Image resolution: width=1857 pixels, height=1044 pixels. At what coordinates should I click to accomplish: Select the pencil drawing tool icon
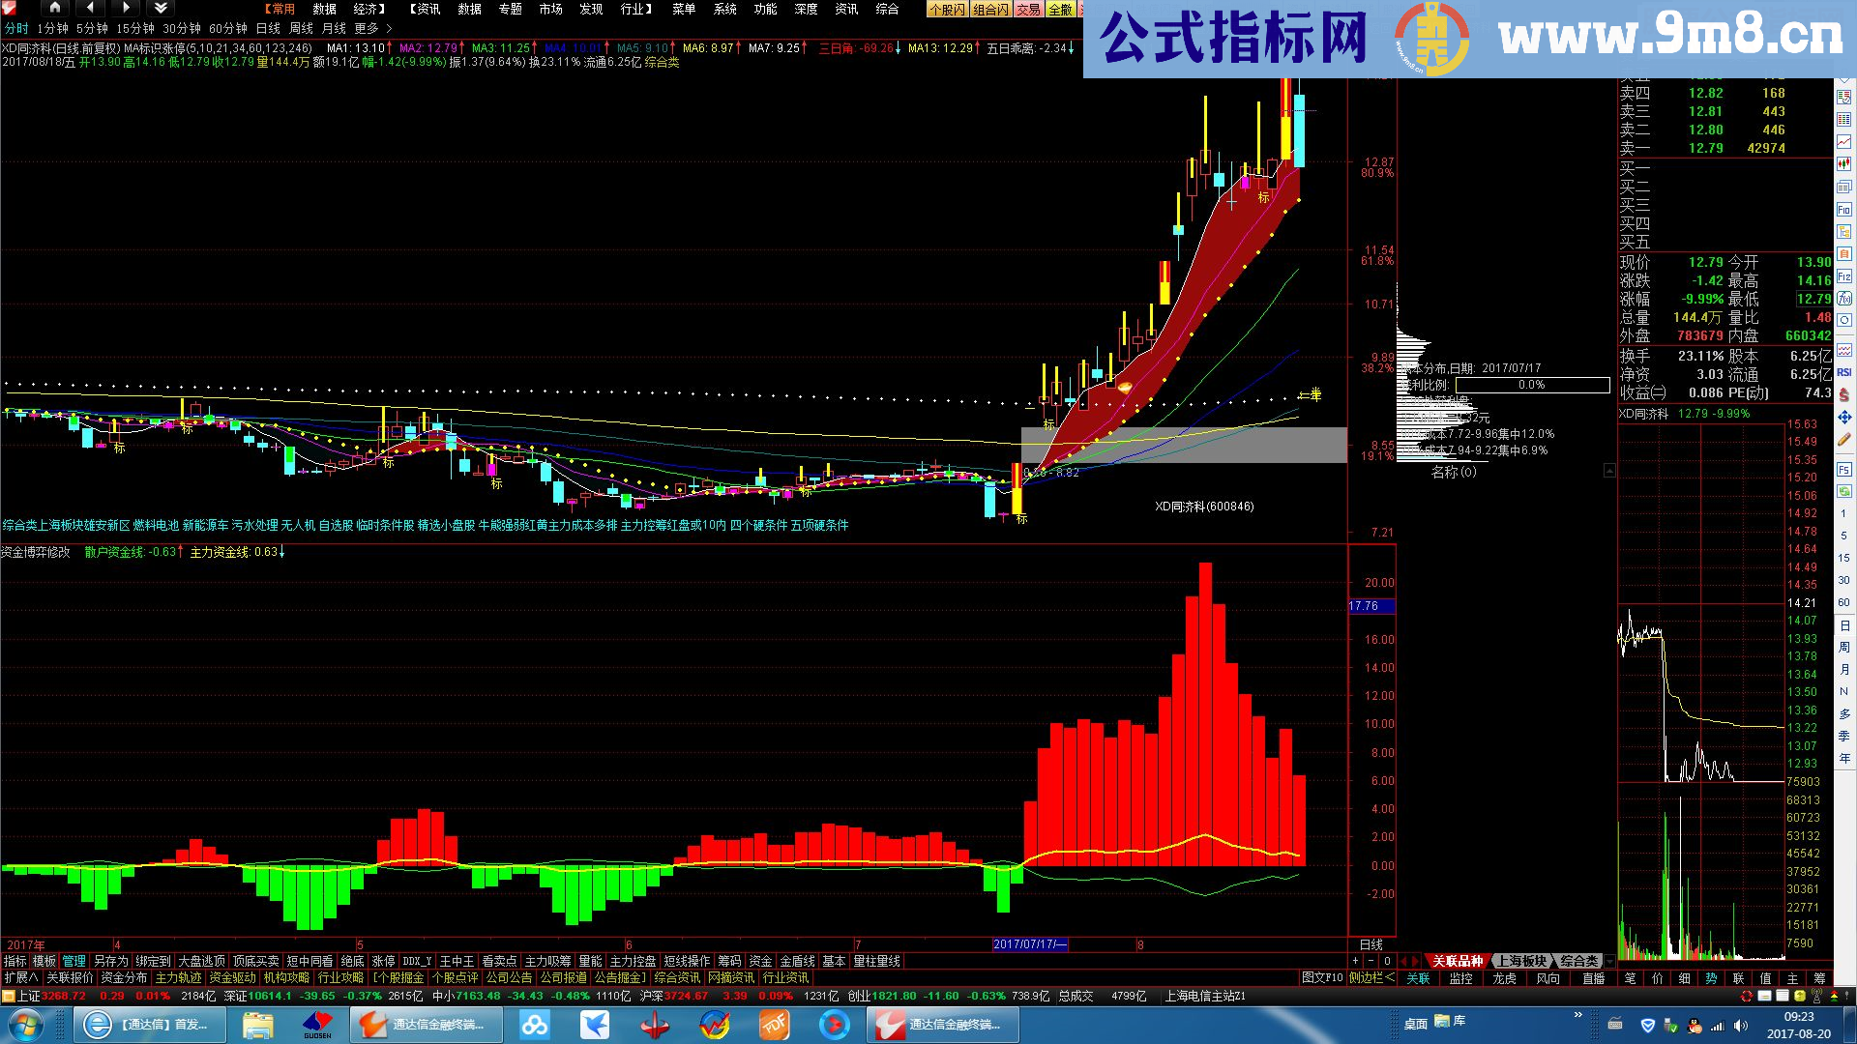[1843, 440]
